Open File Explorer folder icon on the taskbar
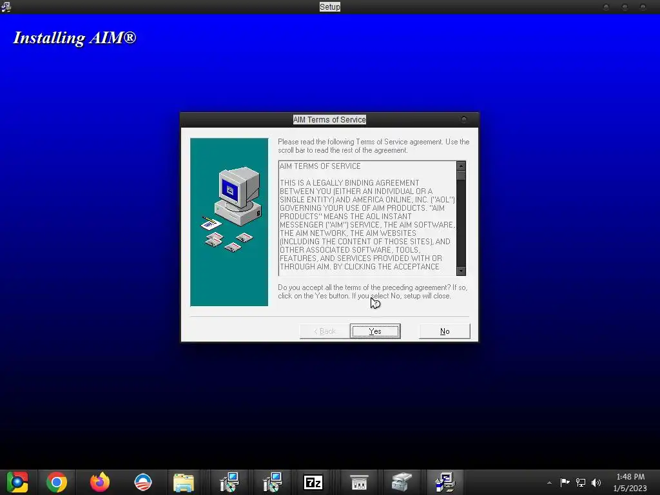The image size is (660, 495). [x=184, y=482]
